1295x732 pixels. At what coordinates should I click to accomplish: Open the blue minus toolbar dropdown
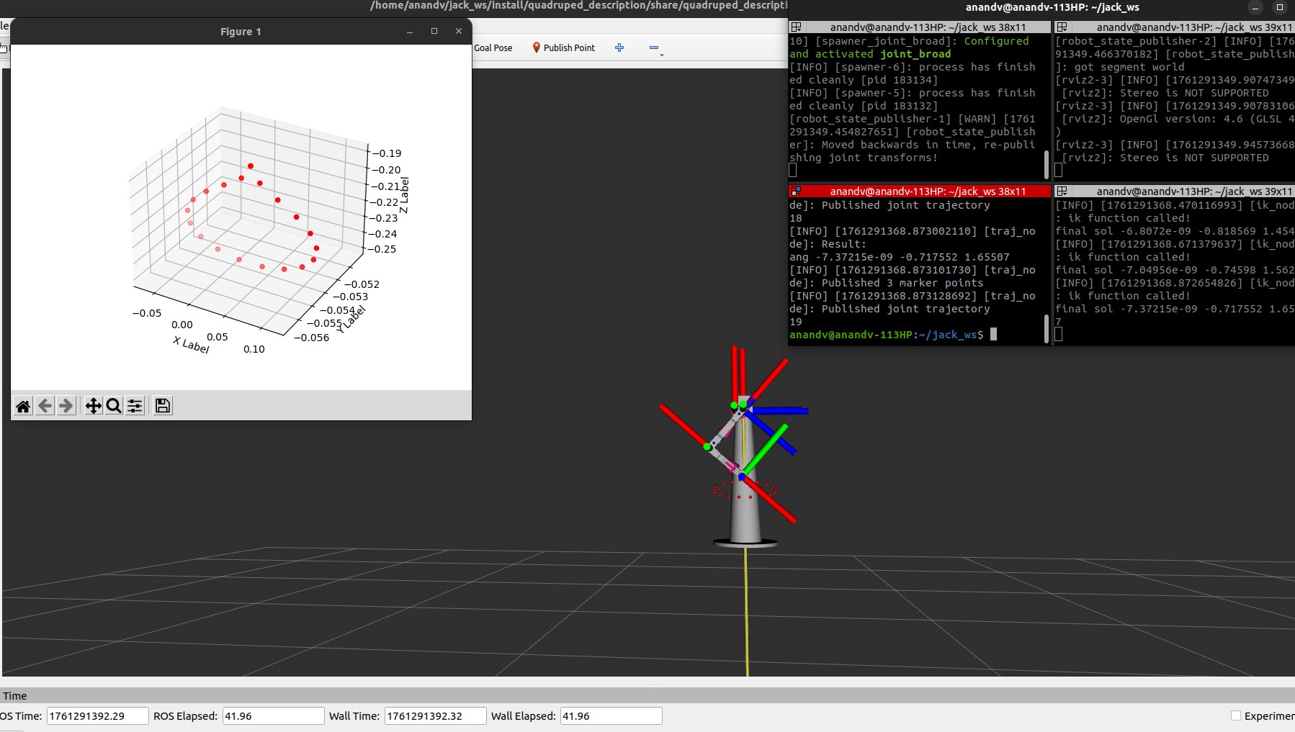[x=655, y=48]
